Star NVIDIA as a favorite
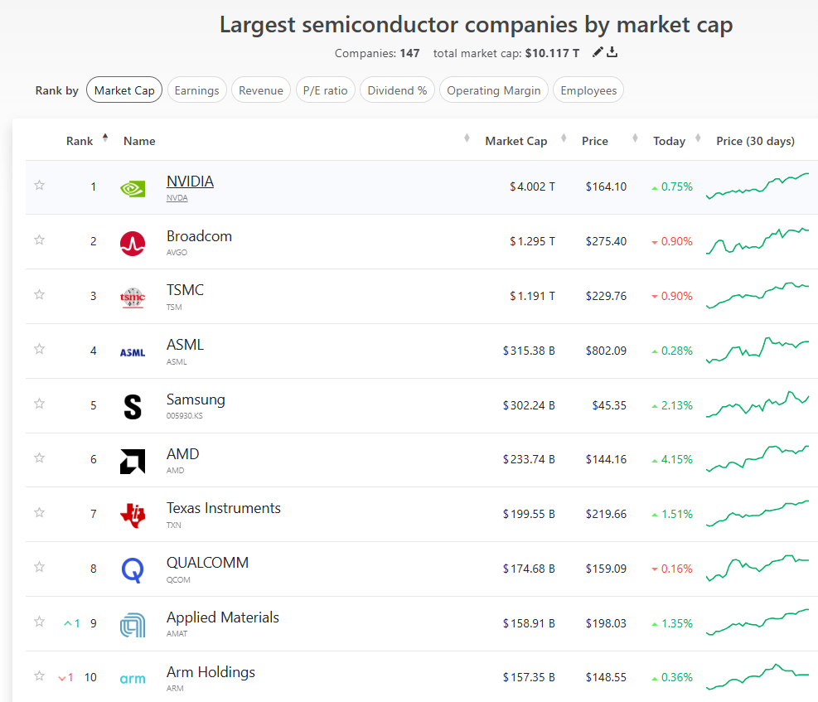This screenshot has width=818, height=702. tap(39, 186)
